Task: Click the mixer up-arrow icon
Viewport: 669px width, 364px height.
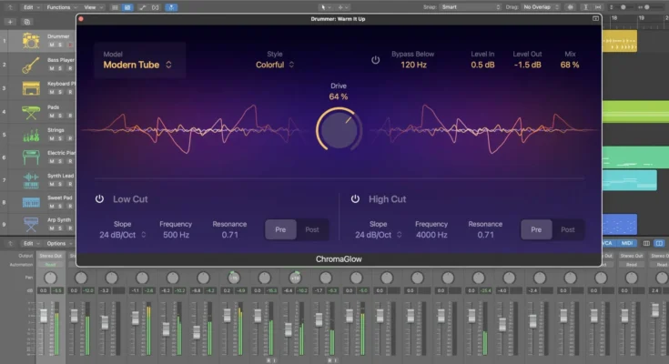Action: [10, 244]
